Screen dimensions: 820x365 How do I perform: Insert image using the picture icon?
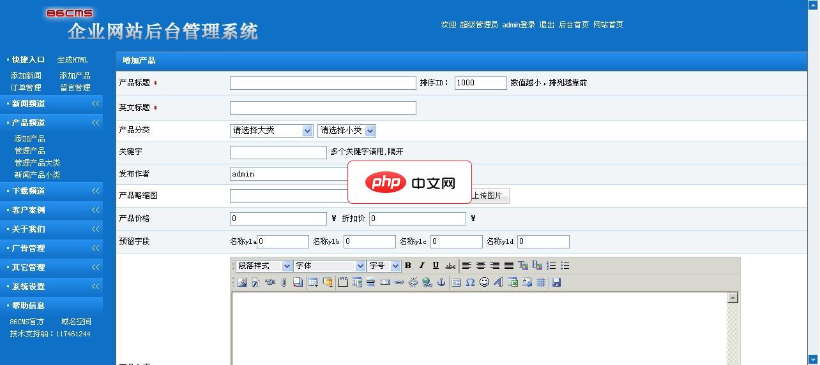pyautogui.click(x=241, y=282)
